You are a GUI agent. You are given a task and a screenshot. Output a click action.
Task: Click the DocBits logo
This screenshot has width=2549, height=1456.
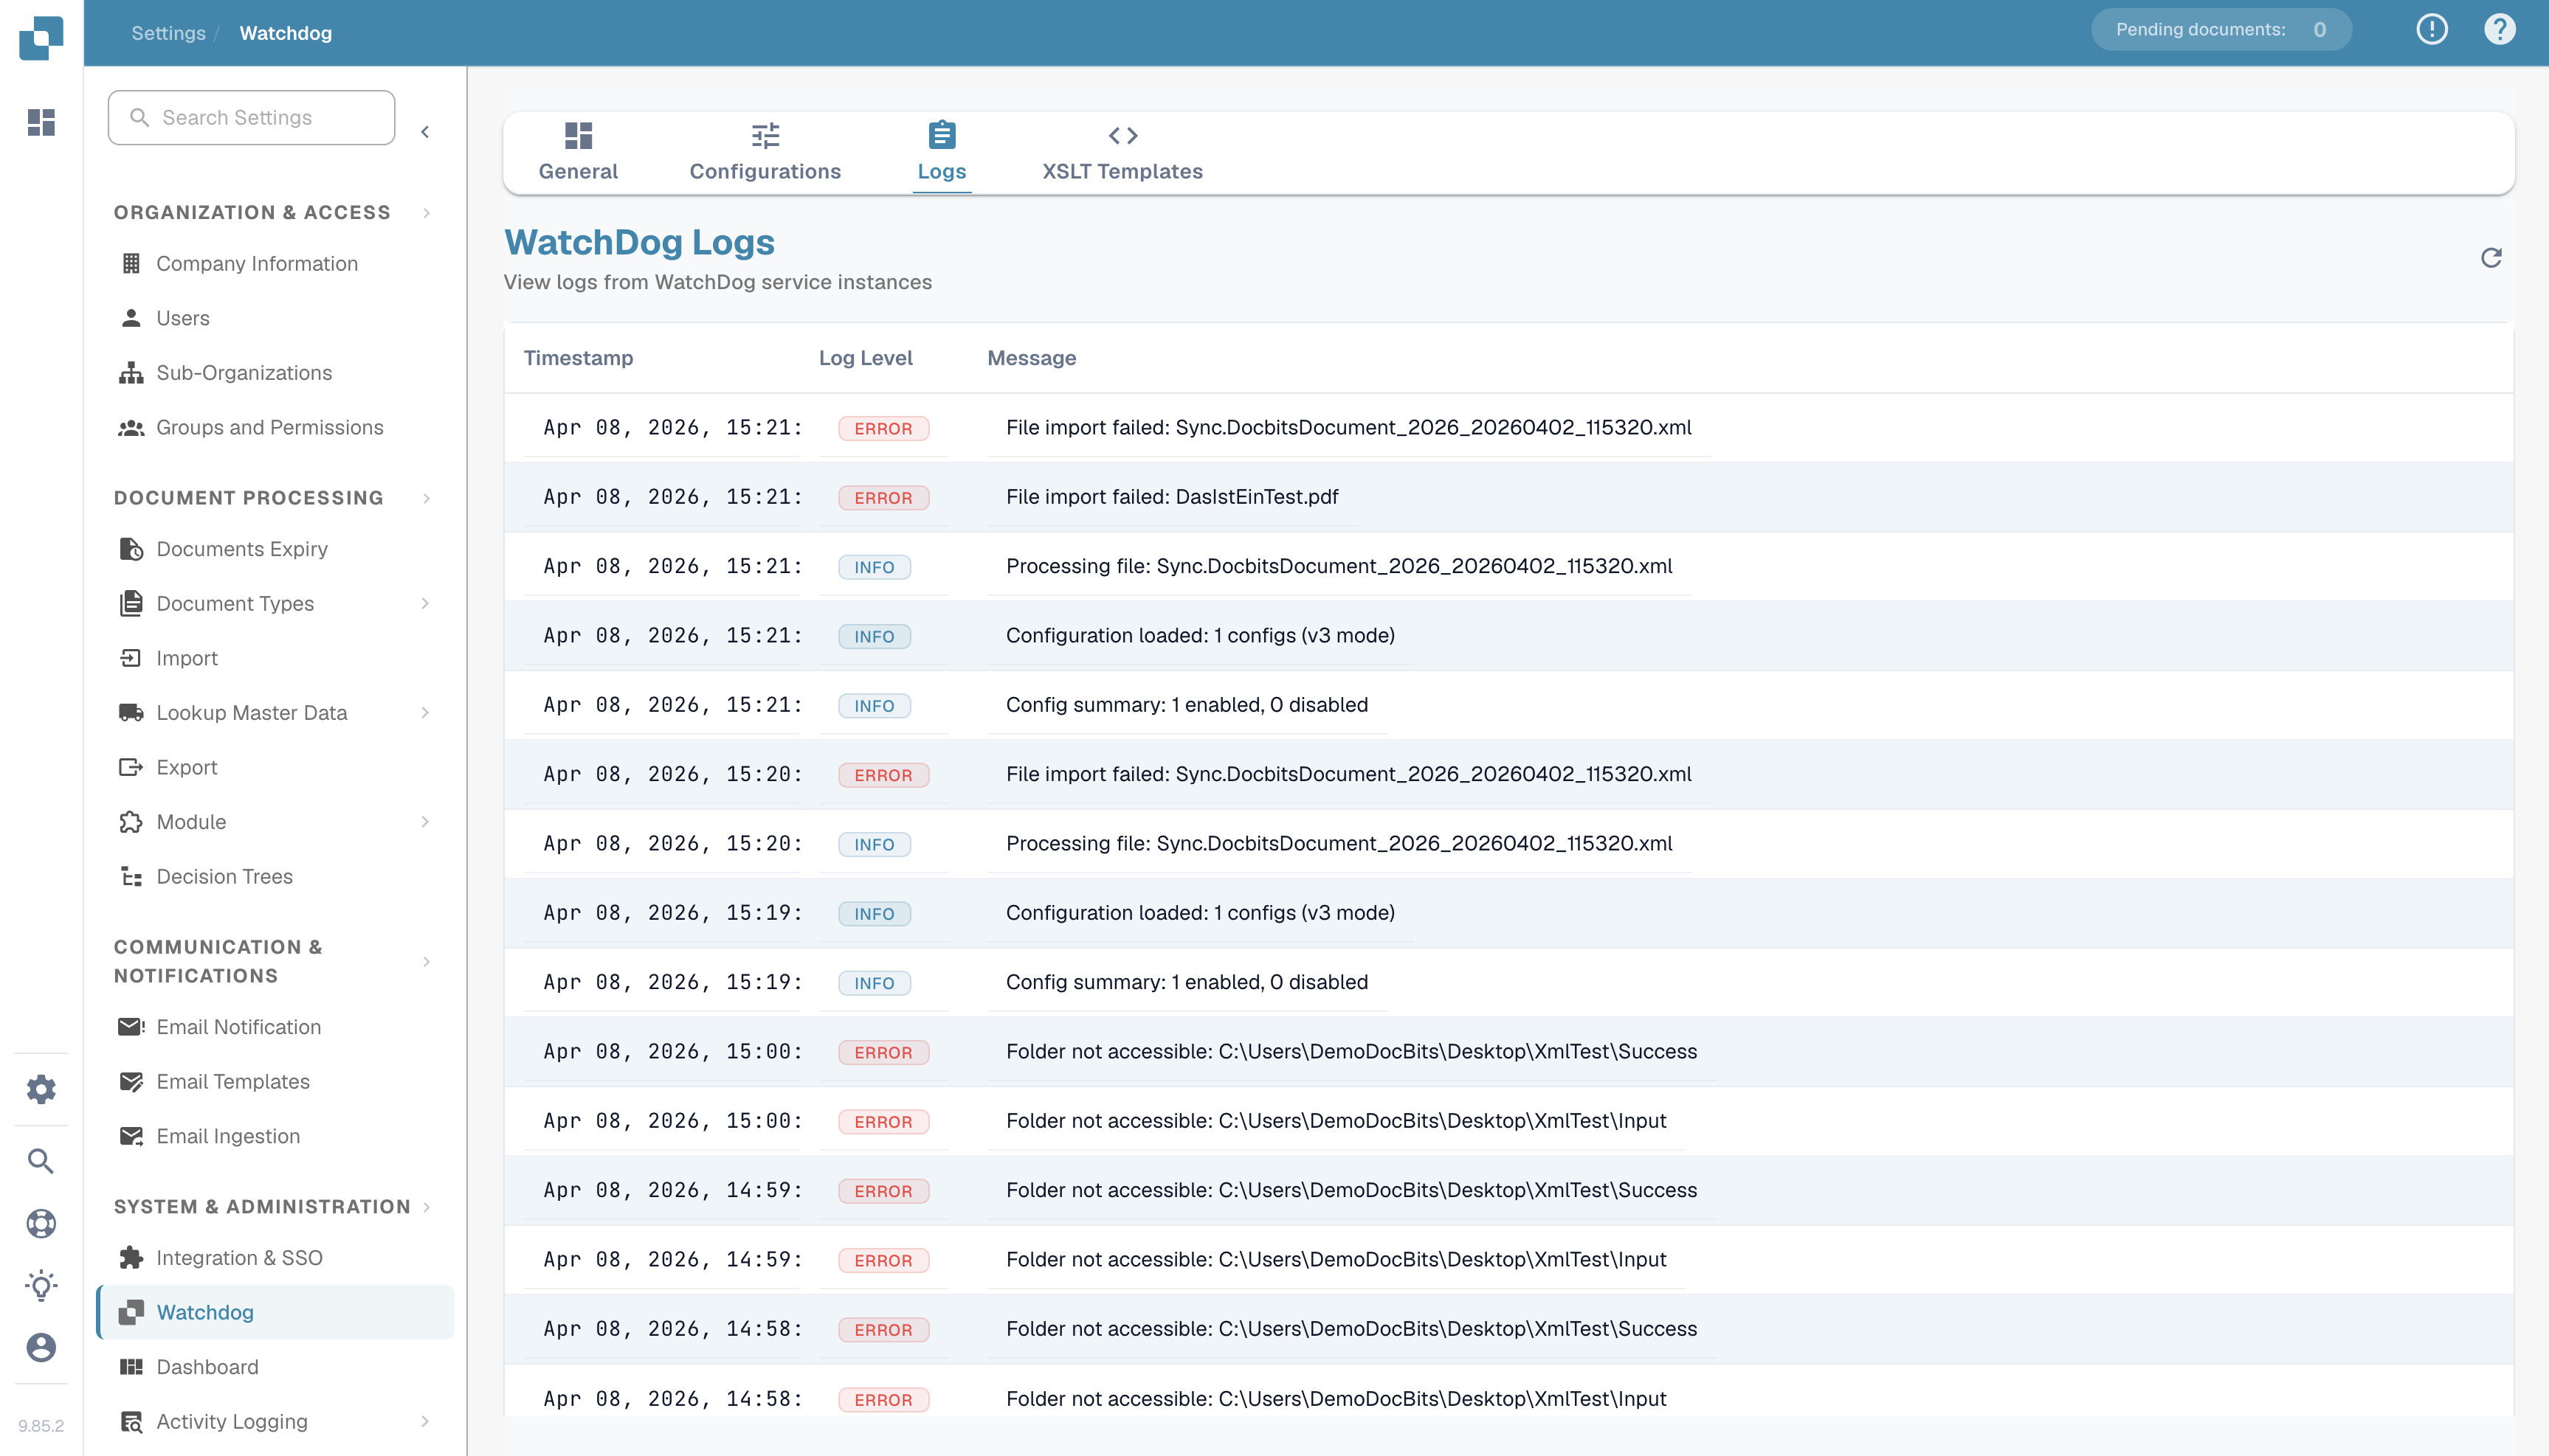[41, 37]
